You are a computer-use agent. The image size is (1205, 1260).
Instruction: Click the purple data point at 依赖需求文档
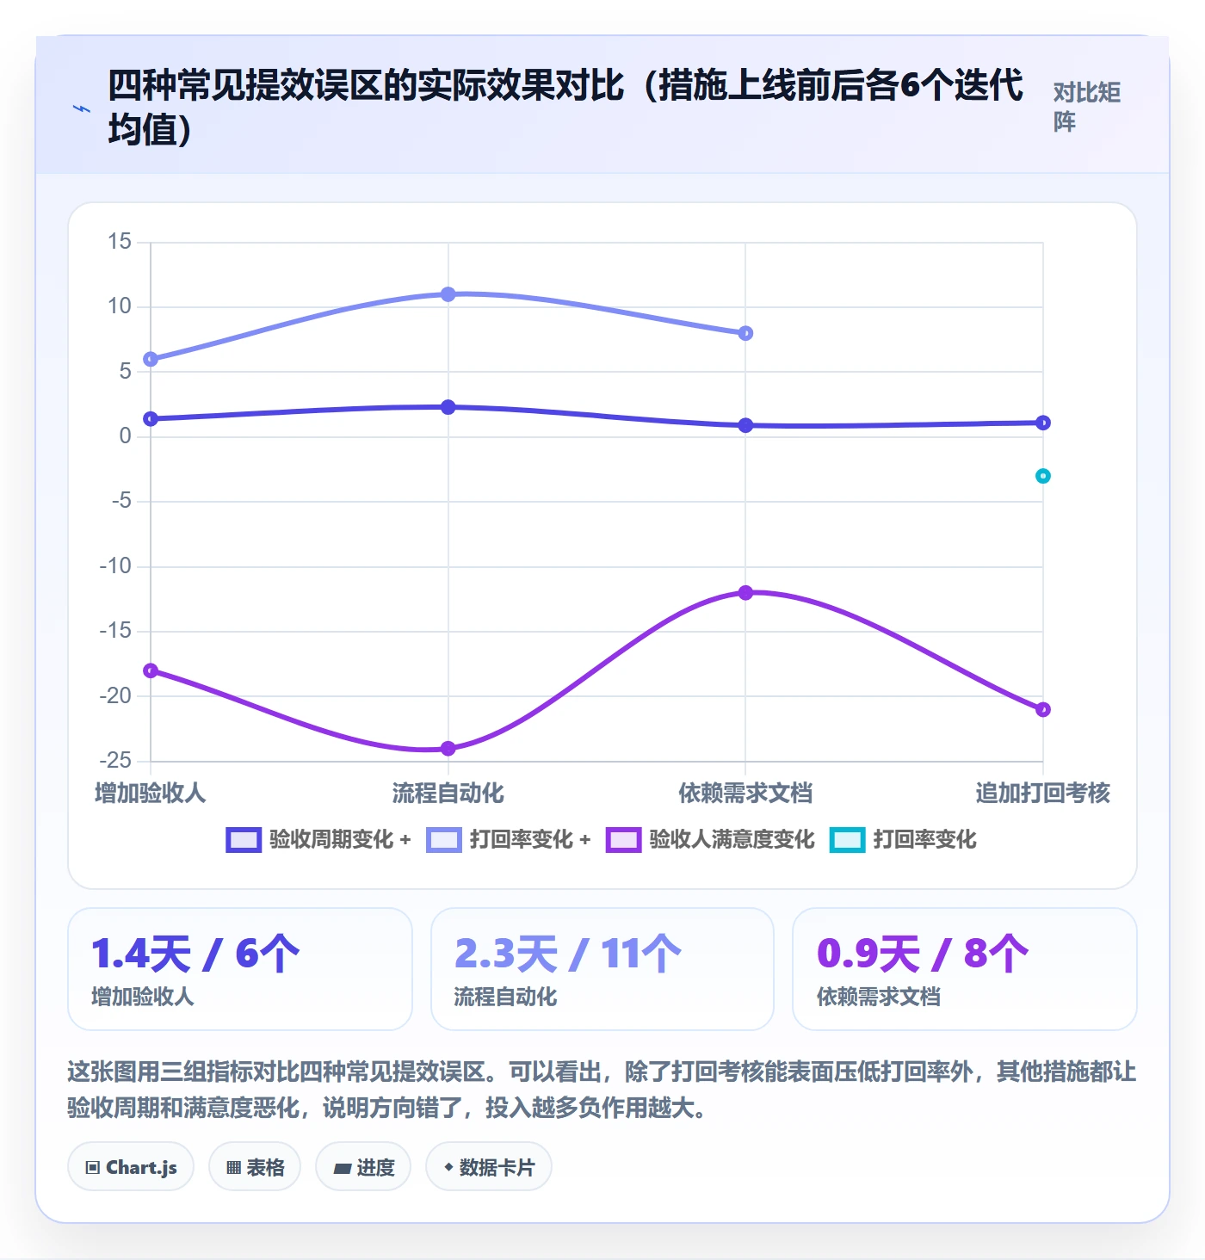pyautogui.click(x=746, y=593)
